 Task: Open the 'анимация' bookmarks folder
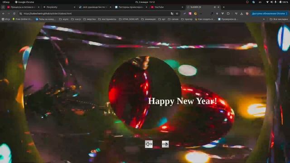coord(149,19)
